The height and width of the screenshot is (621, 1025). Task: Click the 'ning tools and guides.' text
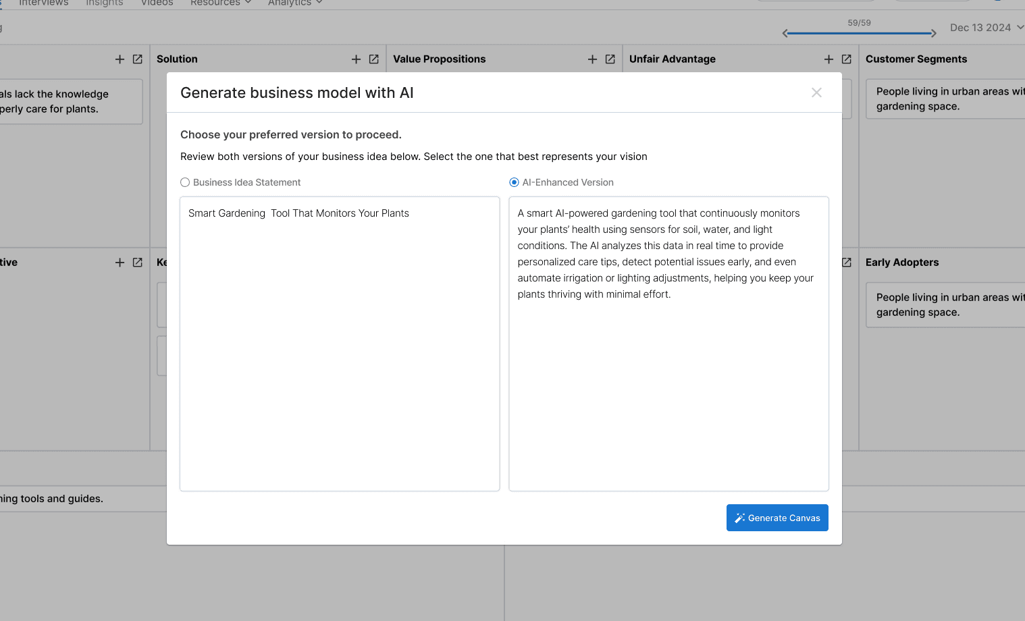point(51,499)
